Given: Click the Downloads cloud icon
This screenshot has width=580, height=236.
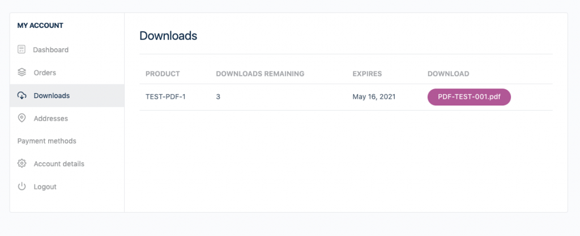Looking at the screenshot, I should coord(22,95).
